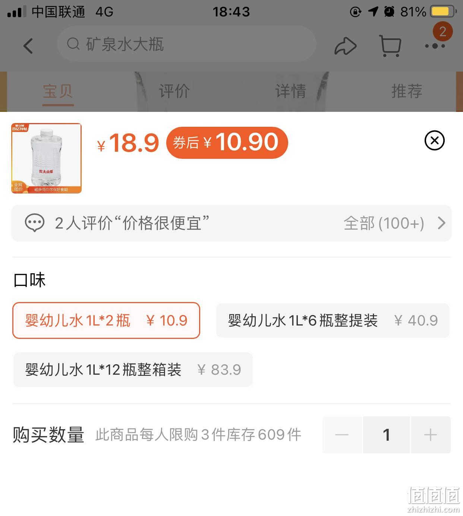Tap the water bottle product thumbnail
This screenshot has width=463, height=516.
pyautogui.click(x=47, y=158)
